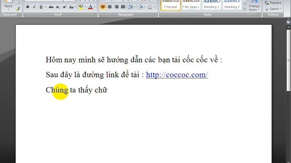
Task: Open the Paragraph dialog launcher
Action: coord(156,14)
